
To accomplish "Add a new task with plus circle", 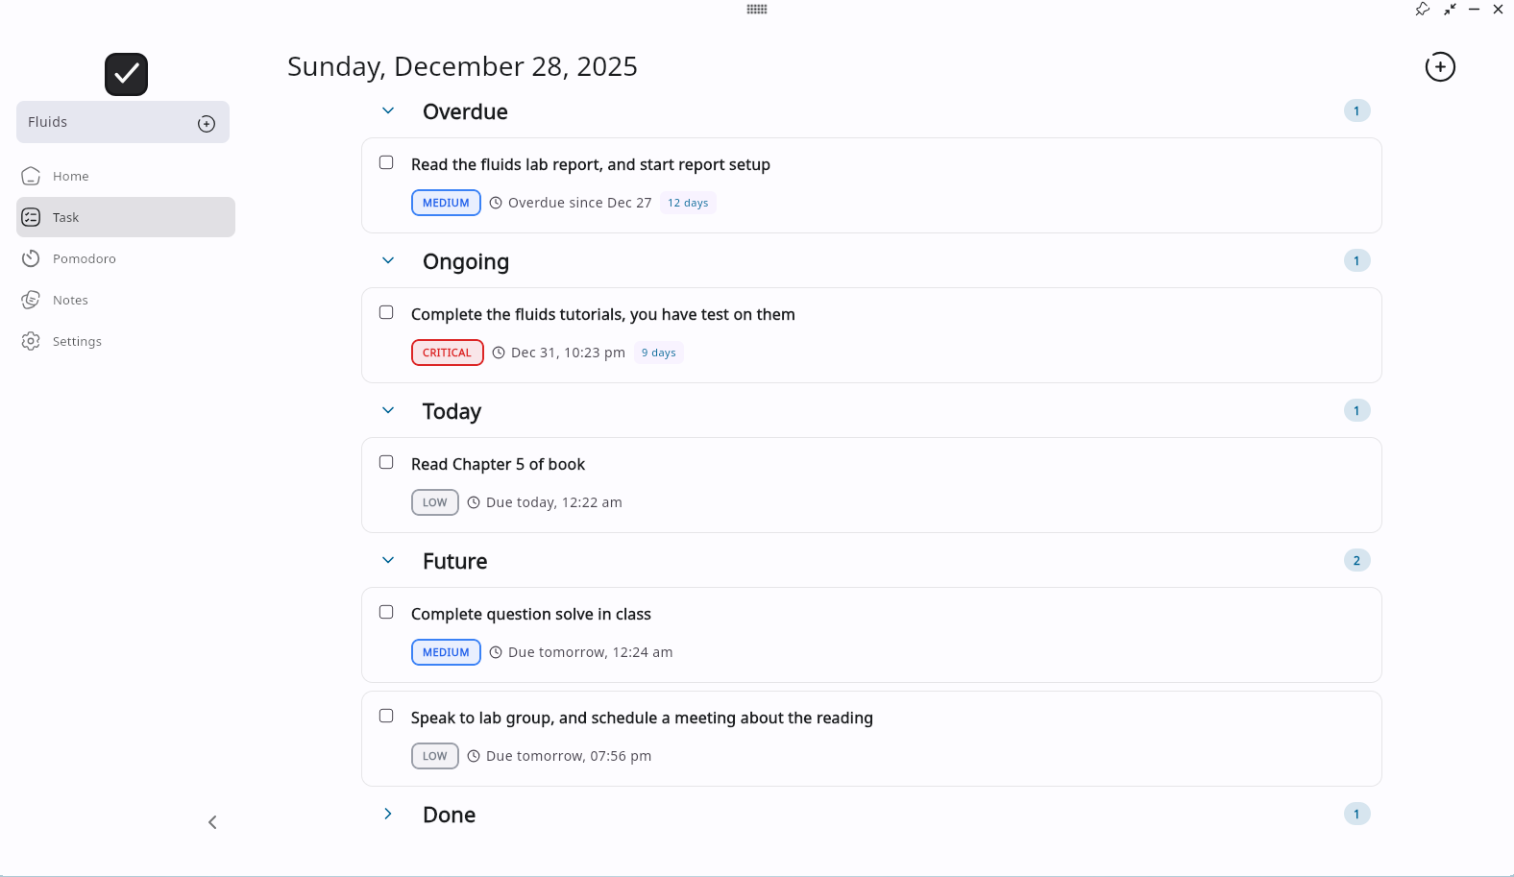I will click(x=1440, y=67).
